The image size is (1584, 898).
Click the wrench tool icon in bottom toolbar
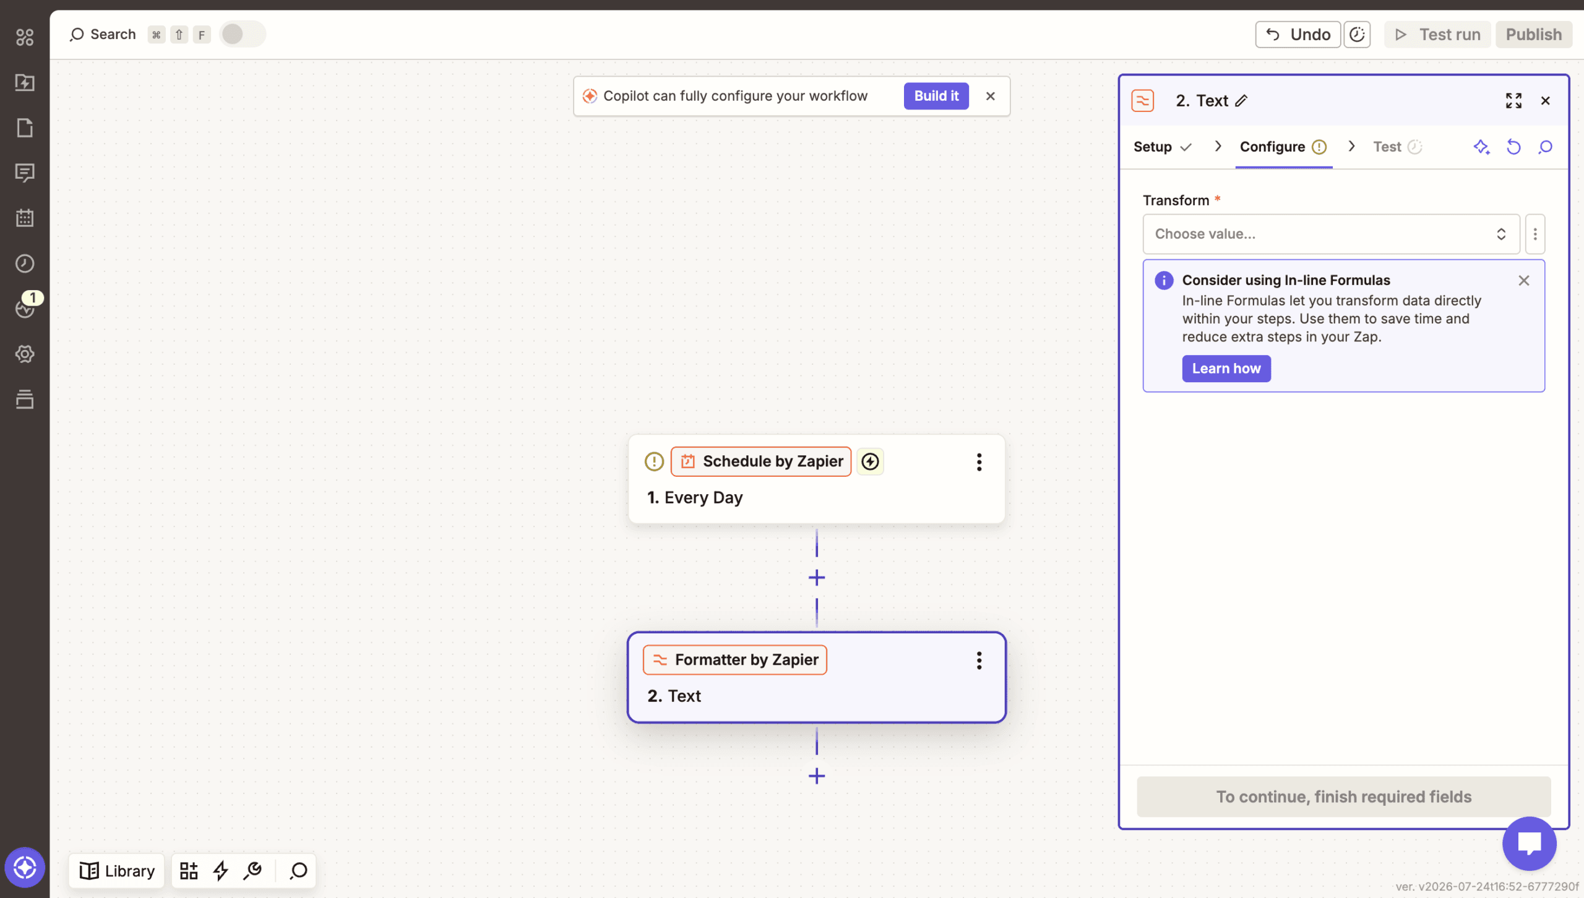[253, 871]
